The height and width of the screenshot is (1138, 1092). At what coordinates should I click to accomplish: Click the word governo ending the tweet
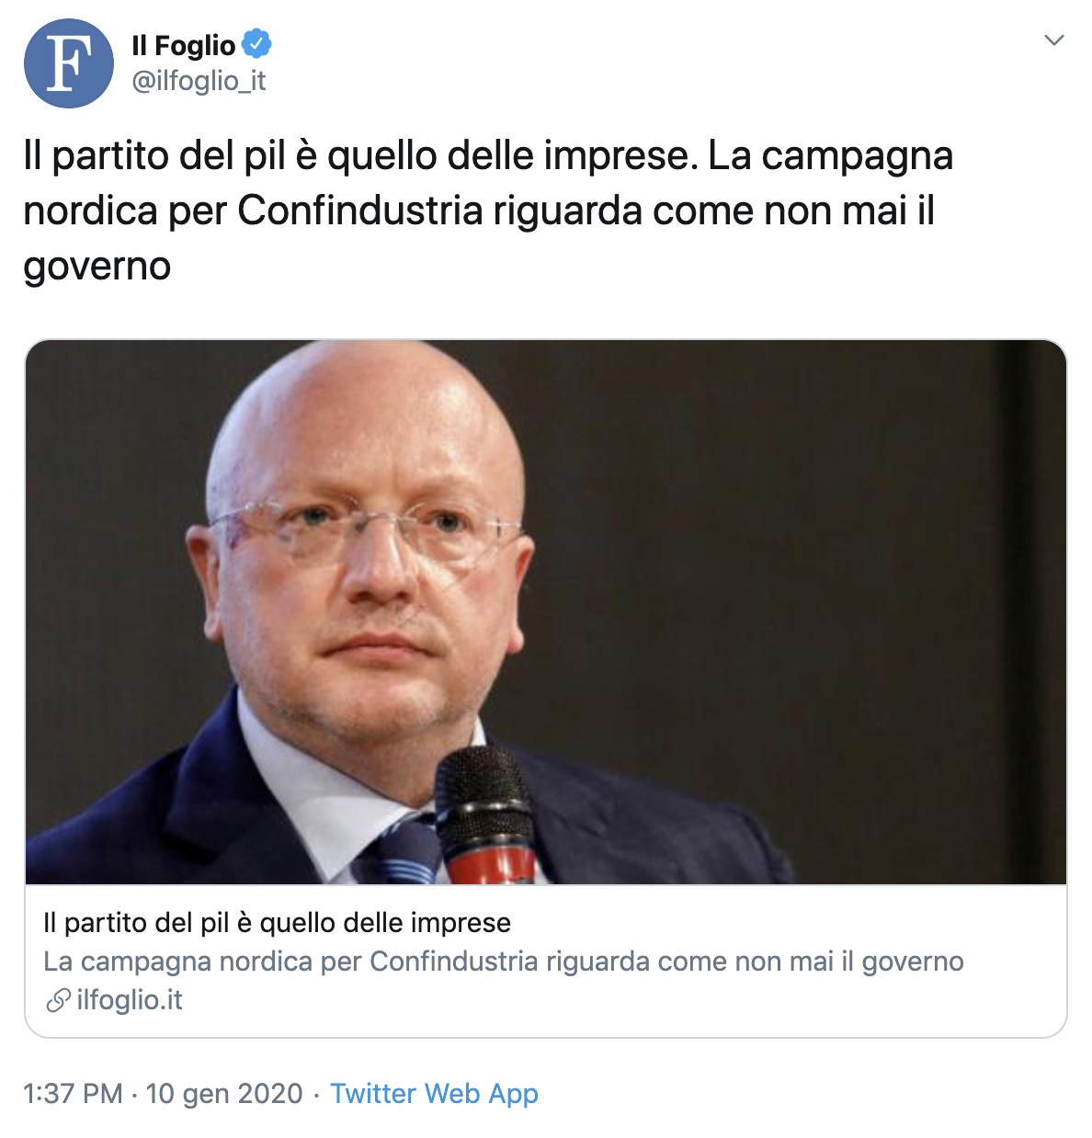[x=97, y=267]
